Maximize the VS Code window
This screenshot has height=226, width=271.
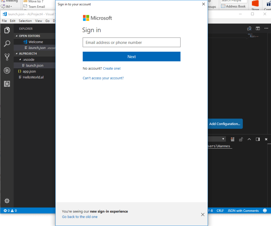click(x=252, y=14)
